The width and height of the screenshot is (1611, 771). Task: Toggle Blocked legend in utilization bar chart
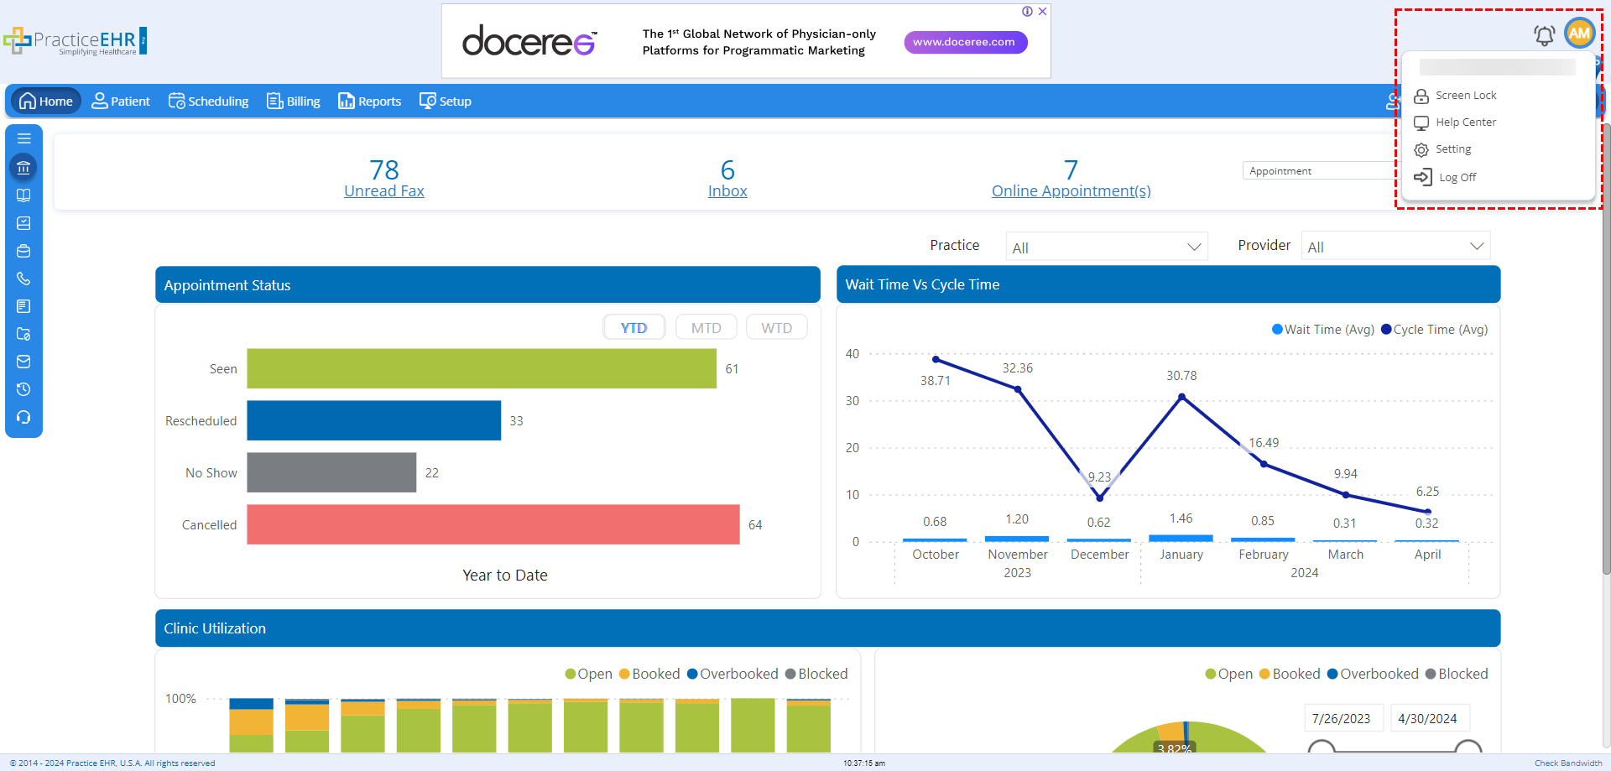tap(816, 674)
